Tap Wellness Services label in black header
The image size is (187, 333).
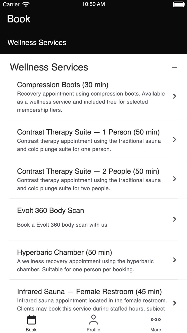tap(37, 43)
